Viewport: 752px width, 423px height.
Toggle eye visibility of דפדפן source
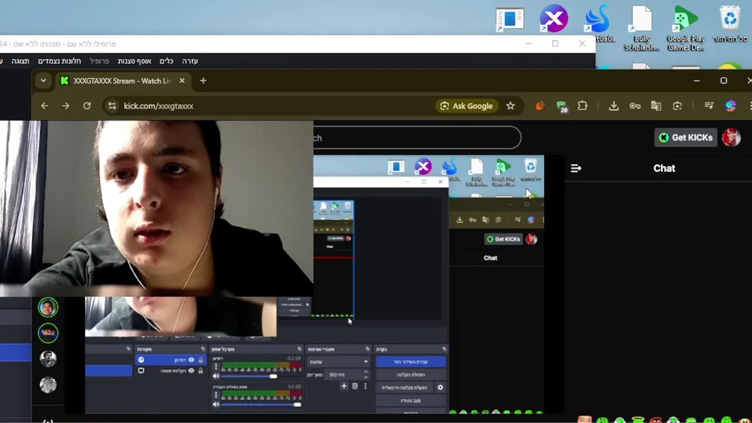[191, 360]
